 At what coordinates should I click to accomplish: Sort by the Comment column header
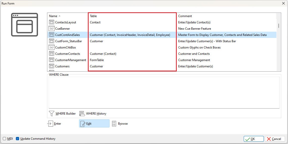point(185,16)
